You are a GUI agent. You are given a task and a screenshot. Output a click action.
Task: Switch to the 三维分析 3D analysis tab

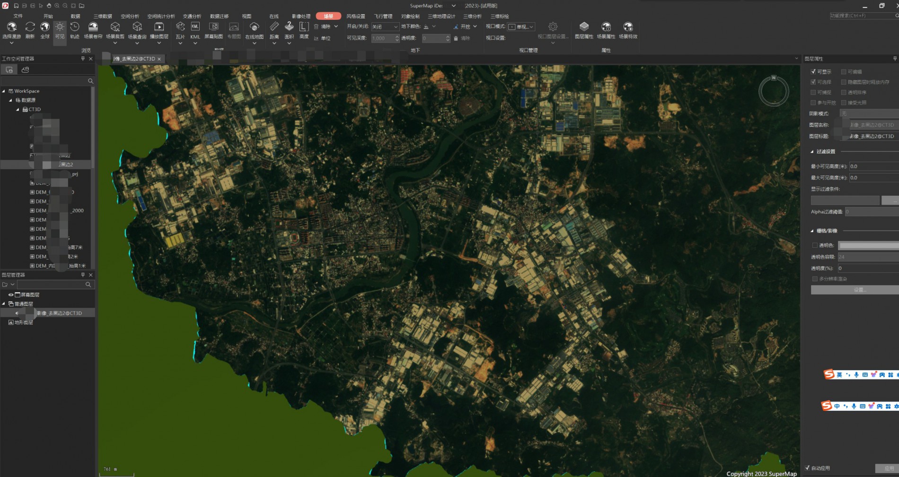coord(472,16)
